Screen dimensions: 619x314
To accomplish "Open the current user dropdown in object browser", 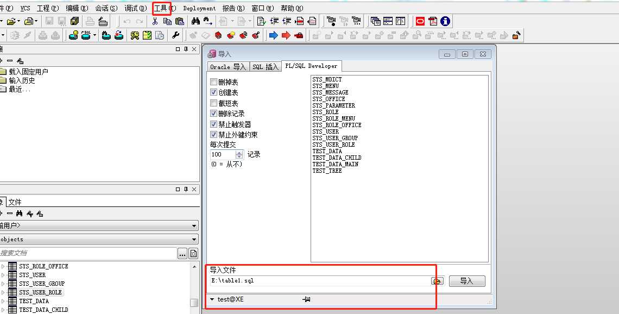I will pyautogui.click(x=194, y=226).
